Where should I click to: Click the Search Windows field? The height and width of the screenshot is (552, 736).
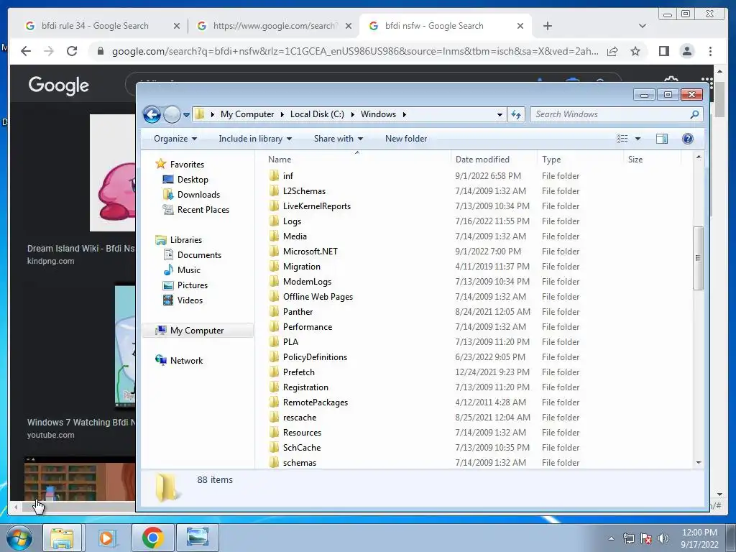click(616, 114)
